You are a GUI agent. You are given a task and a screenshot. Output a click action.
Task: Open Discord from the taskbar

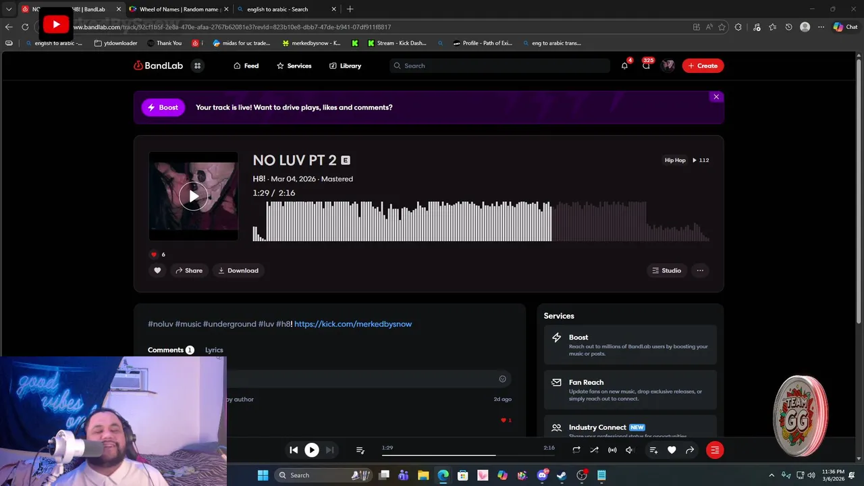(542, 475)
